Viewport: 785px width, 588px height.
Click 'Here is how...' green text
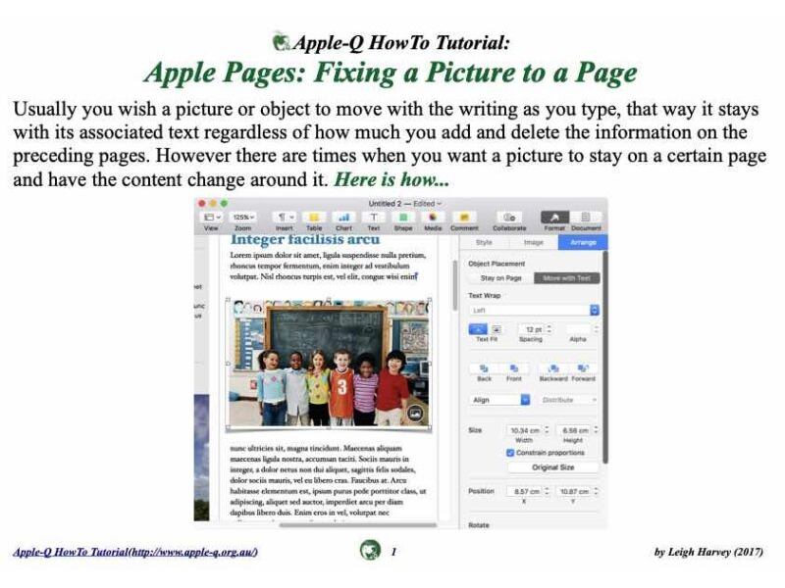pyautogui.click(x=391, y=179)
